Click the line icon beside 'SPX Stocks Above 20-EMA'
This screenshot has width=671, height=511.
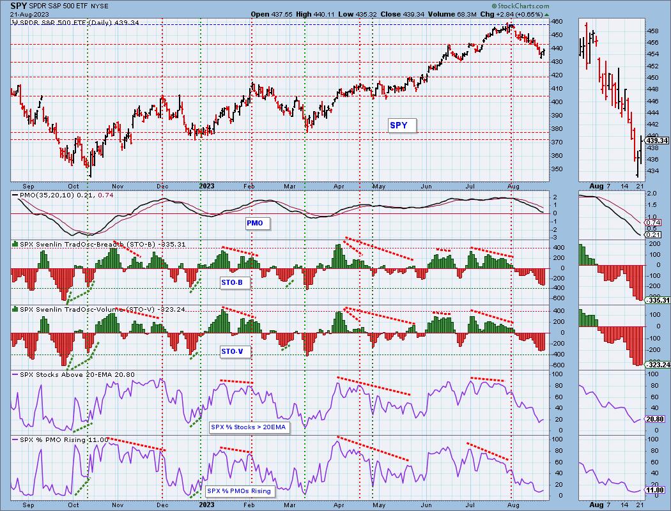(x=15, y=374)
